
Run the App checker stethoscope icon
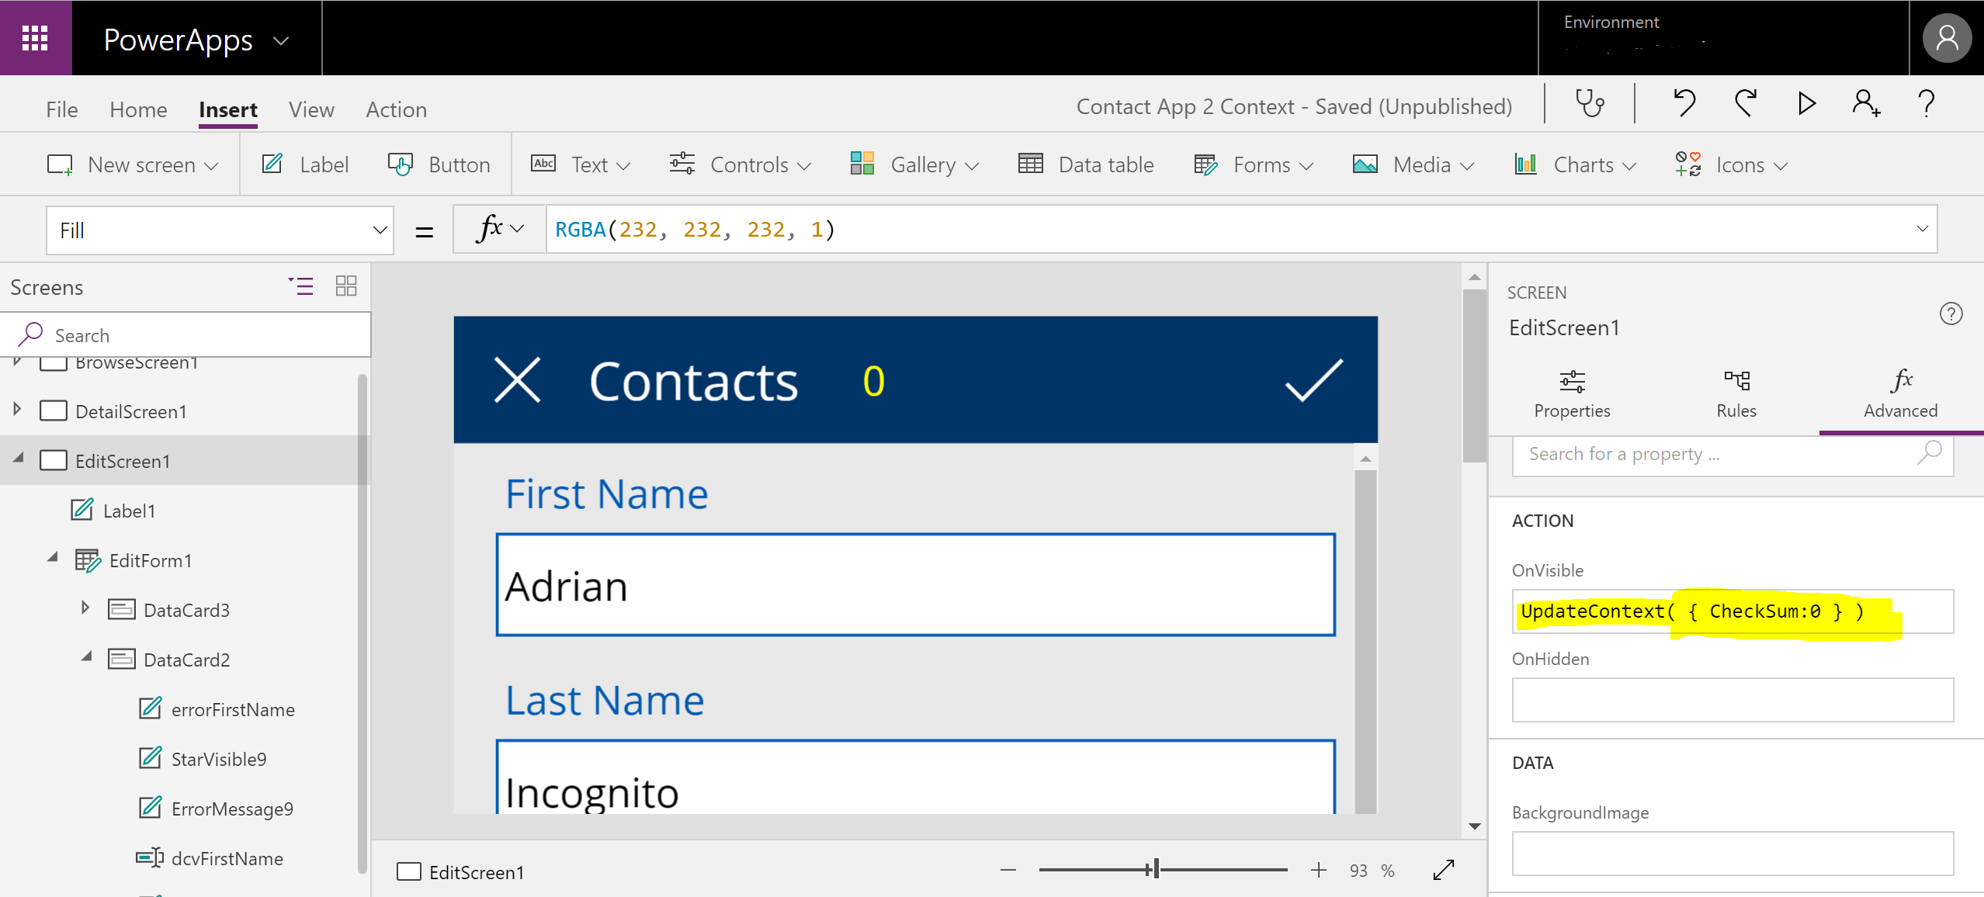click(1589, 104)
